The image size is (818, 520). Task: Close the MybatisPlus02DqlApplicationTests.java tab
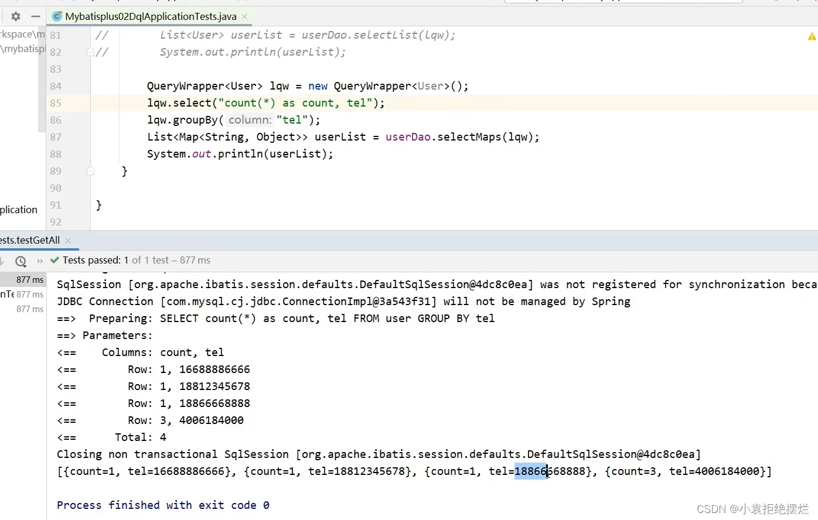click(x=244, y=16)
